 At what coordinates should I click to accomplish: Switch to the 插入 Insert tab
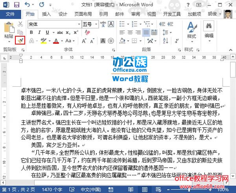[x=46, y=14]
